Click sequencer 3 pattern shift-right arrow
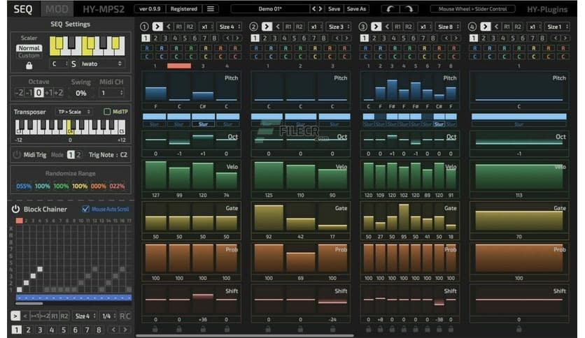The height and width of the screenshot is (338, 585). coord(456,38)
